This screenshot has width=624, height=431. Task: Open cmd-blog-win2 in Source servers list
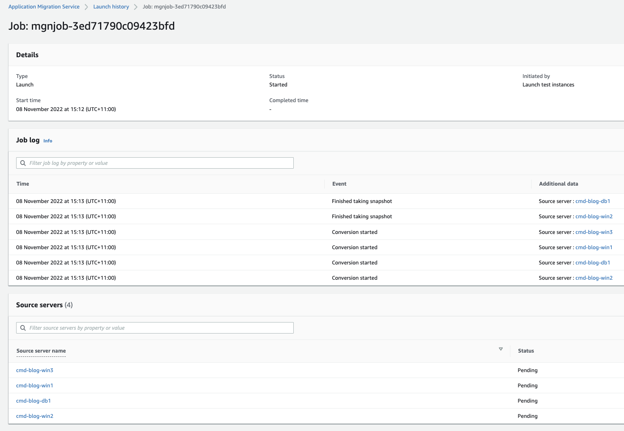[x=35, y=416]
